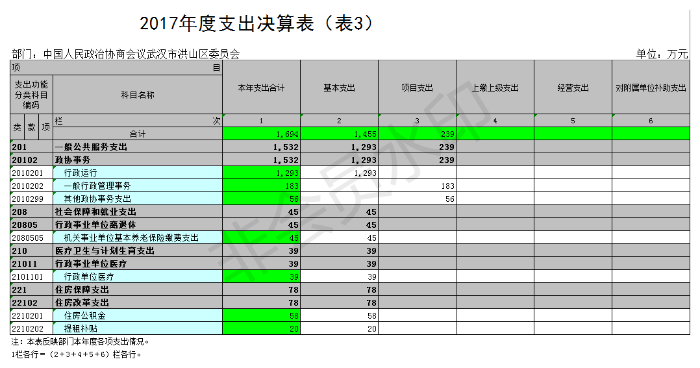Click the 项目支出 column header

[x=417, y=88]
